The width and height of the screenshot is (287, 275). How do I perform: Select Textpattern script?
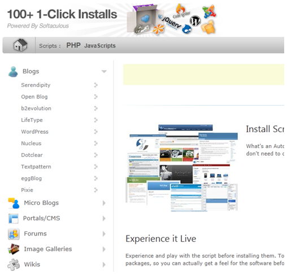click(x=36, y=167)
